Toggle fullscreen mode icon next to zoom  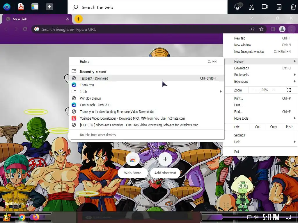tap(289, 90)
